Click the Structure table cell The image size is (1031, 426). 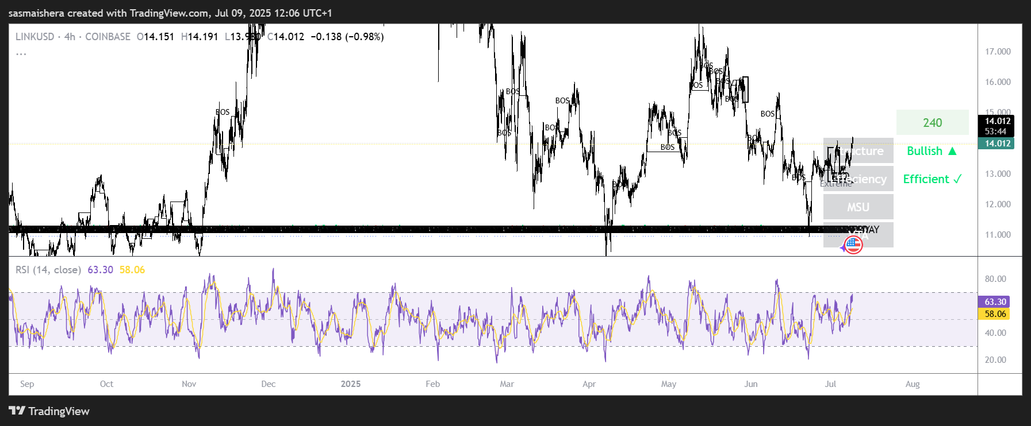[858, 151]
